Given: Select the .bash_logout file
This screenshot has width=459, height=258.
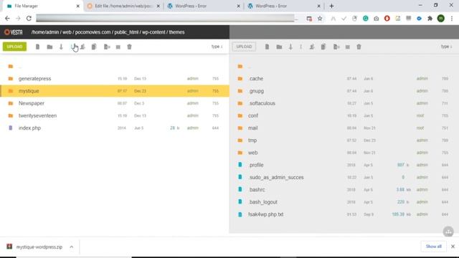Looking at the screenshot, I should (x=344, y=202).
